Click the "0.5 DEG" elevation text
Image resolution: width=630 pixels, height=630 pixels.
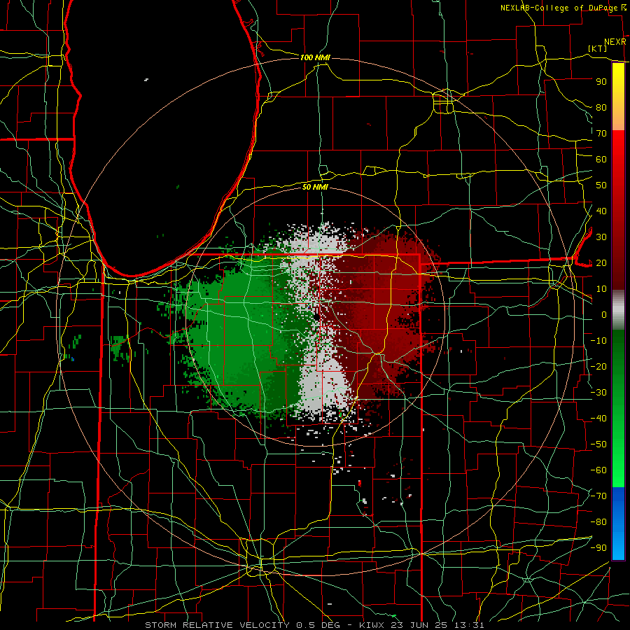click(318, 625)
